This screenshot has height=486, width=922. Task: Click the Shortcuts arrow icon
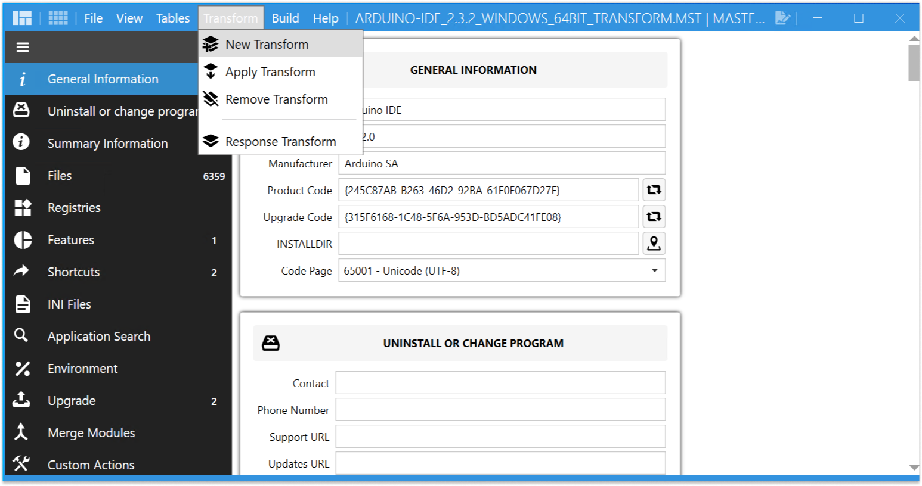(x=21, y=271)
